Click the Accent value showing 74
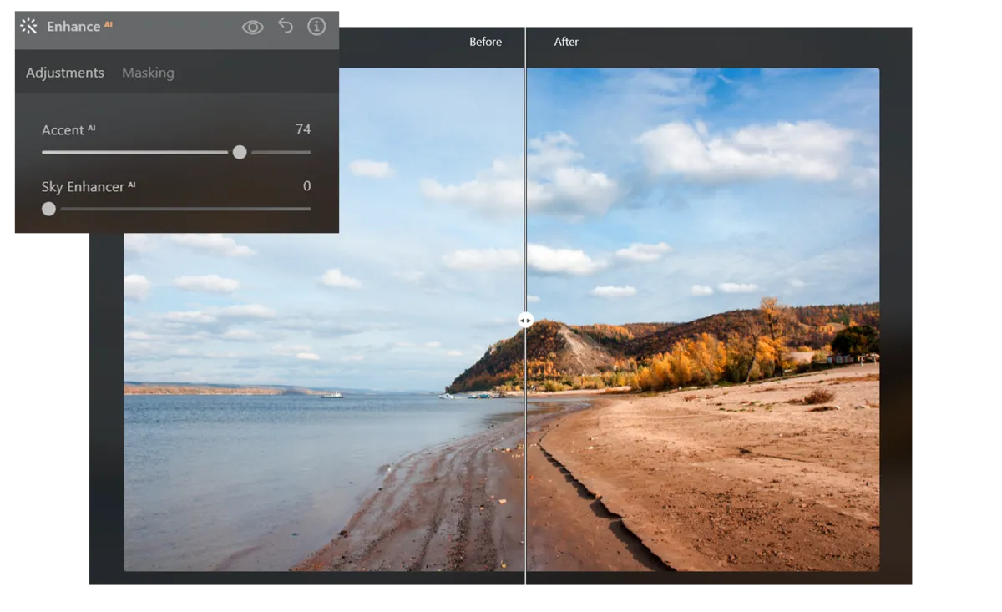The width and height of the screenshot is (1002, 612). coord(303,129)
